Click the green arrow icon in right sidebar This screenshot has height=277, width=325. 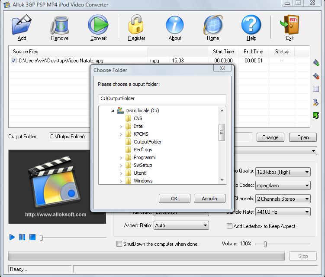316,115
